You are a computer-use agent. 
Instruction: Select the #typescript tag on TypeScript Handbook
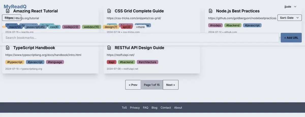[15, 62]
